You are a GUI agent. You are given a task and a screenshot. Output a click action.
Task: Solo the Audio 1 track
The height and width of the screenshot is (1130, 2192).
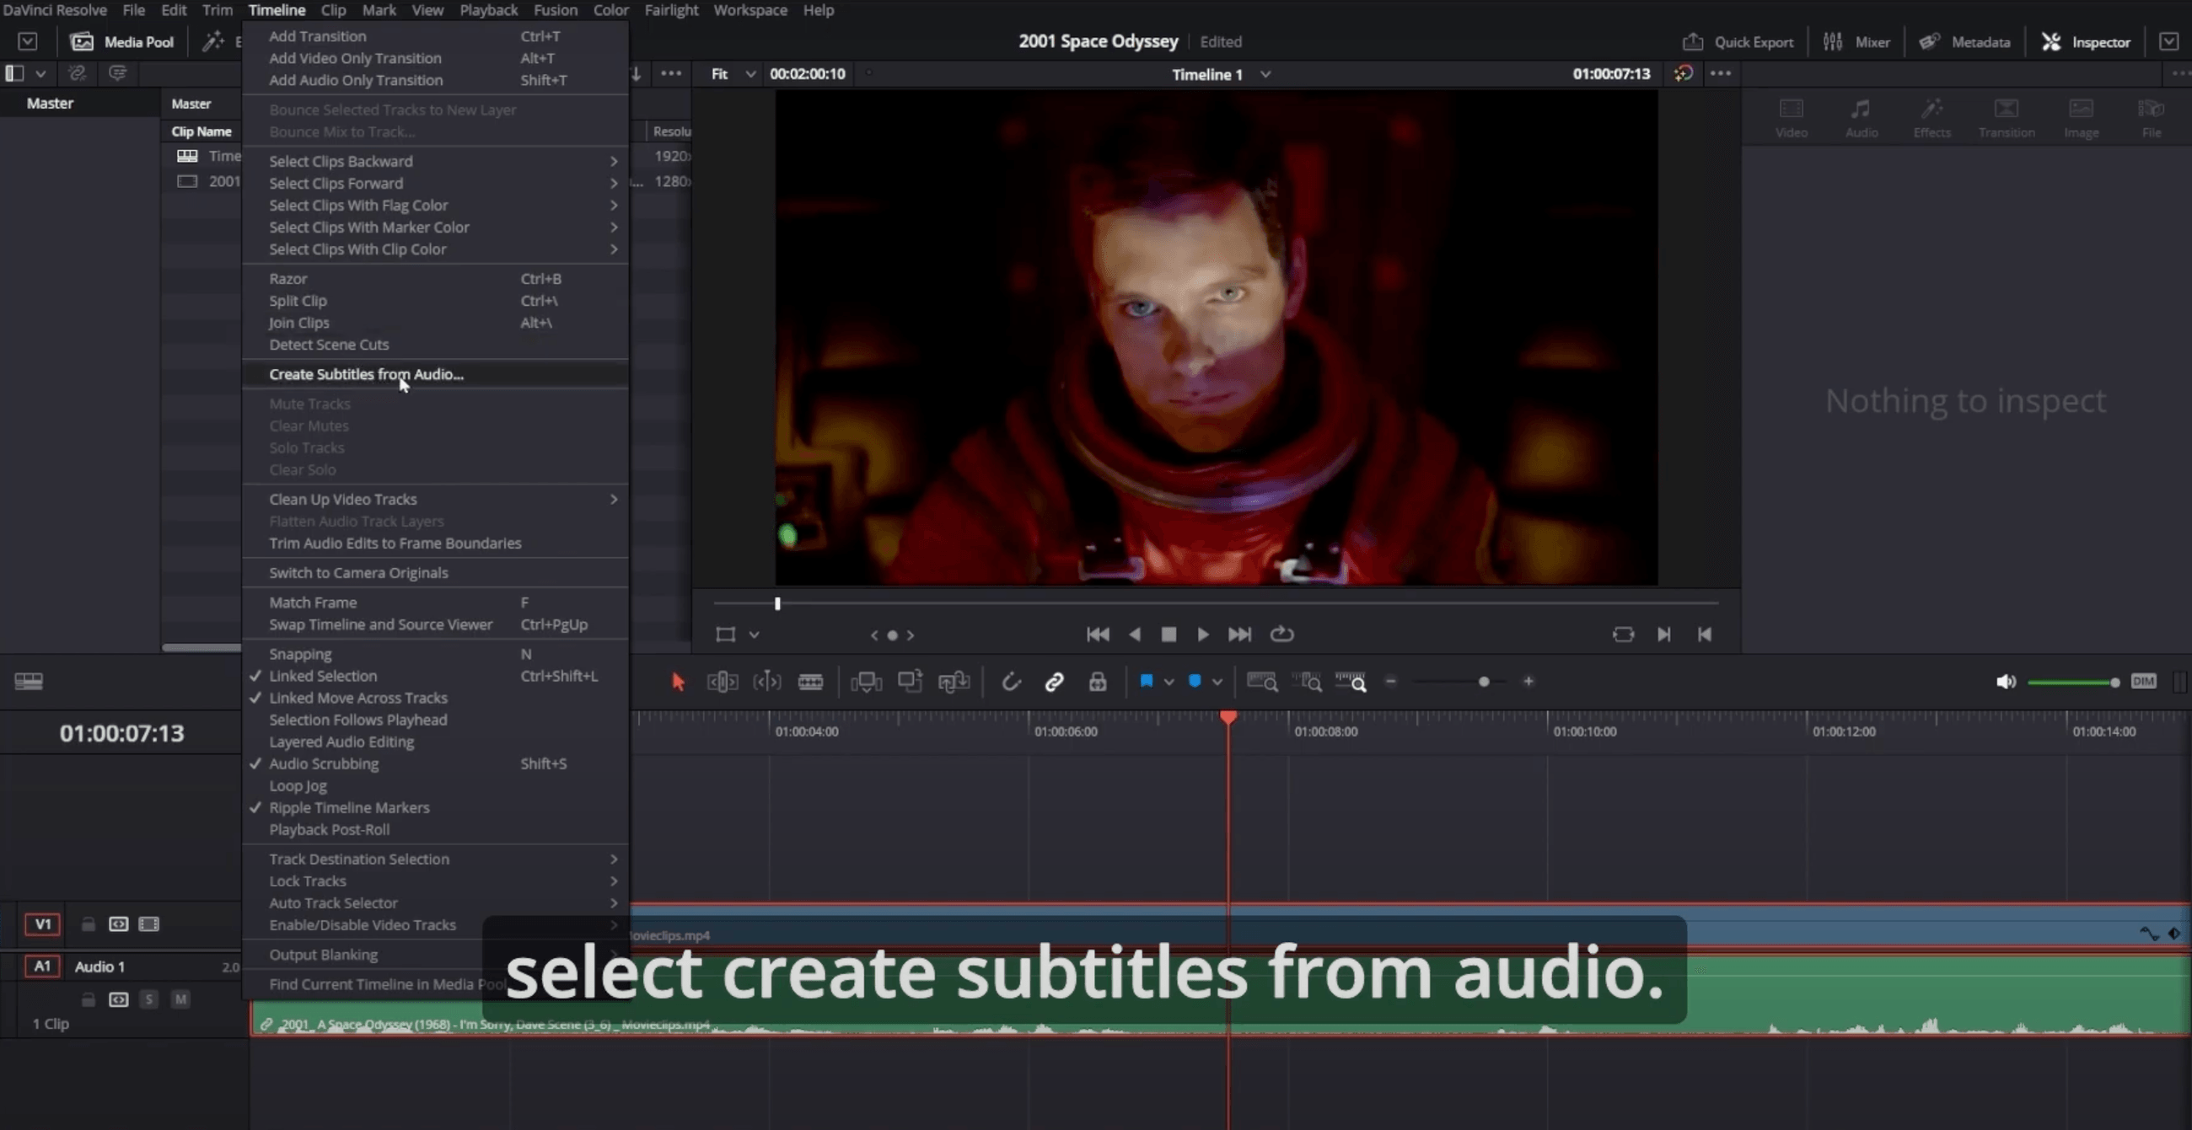click(x=149, y=999)
